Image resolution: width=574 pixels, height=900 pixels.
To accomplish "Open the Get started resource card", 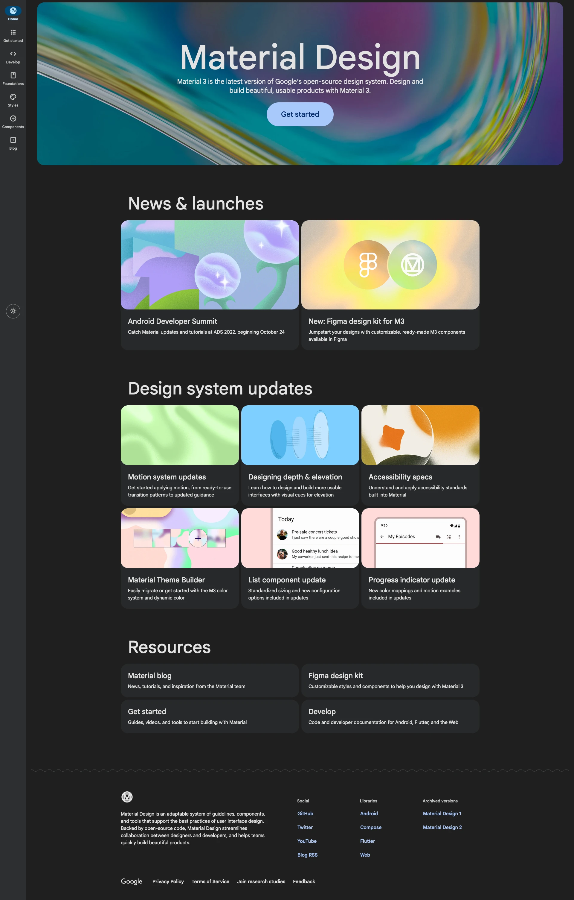I will tap(210, 716).
